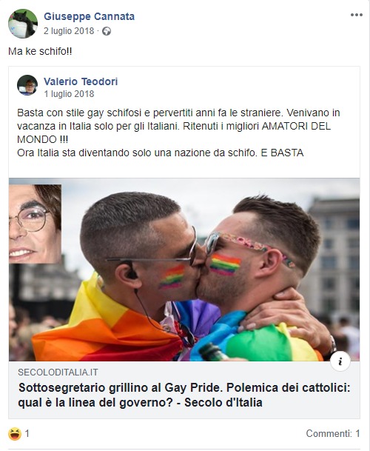
Task: Click the 'Ora Italia sta diventando' text line
Action: 161,153
